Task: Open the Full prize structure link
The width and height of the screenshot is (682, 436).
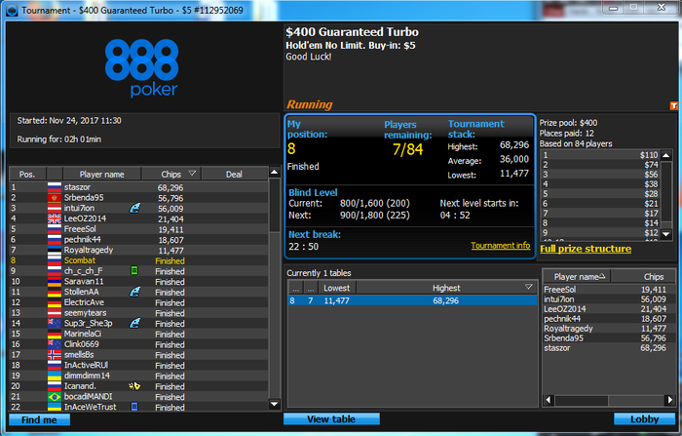Action: click(x=586, y=249)
